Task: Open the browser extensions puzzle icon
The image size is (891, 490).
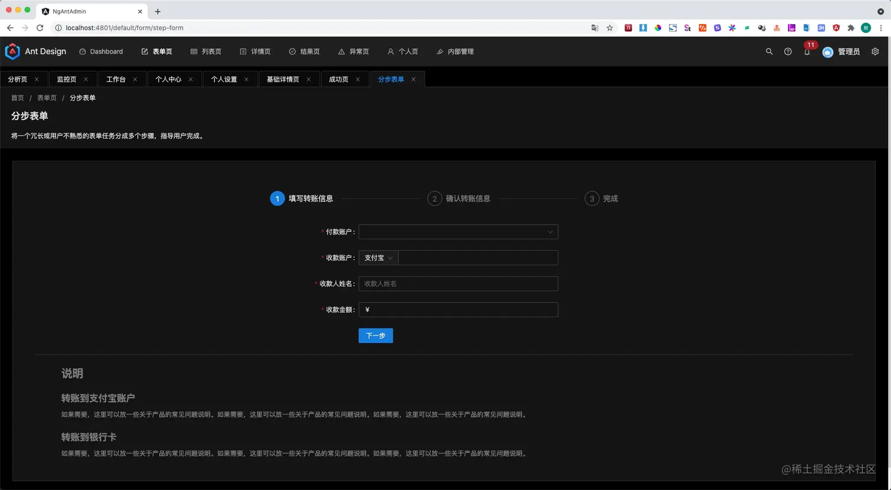Action: pos(851,28)
